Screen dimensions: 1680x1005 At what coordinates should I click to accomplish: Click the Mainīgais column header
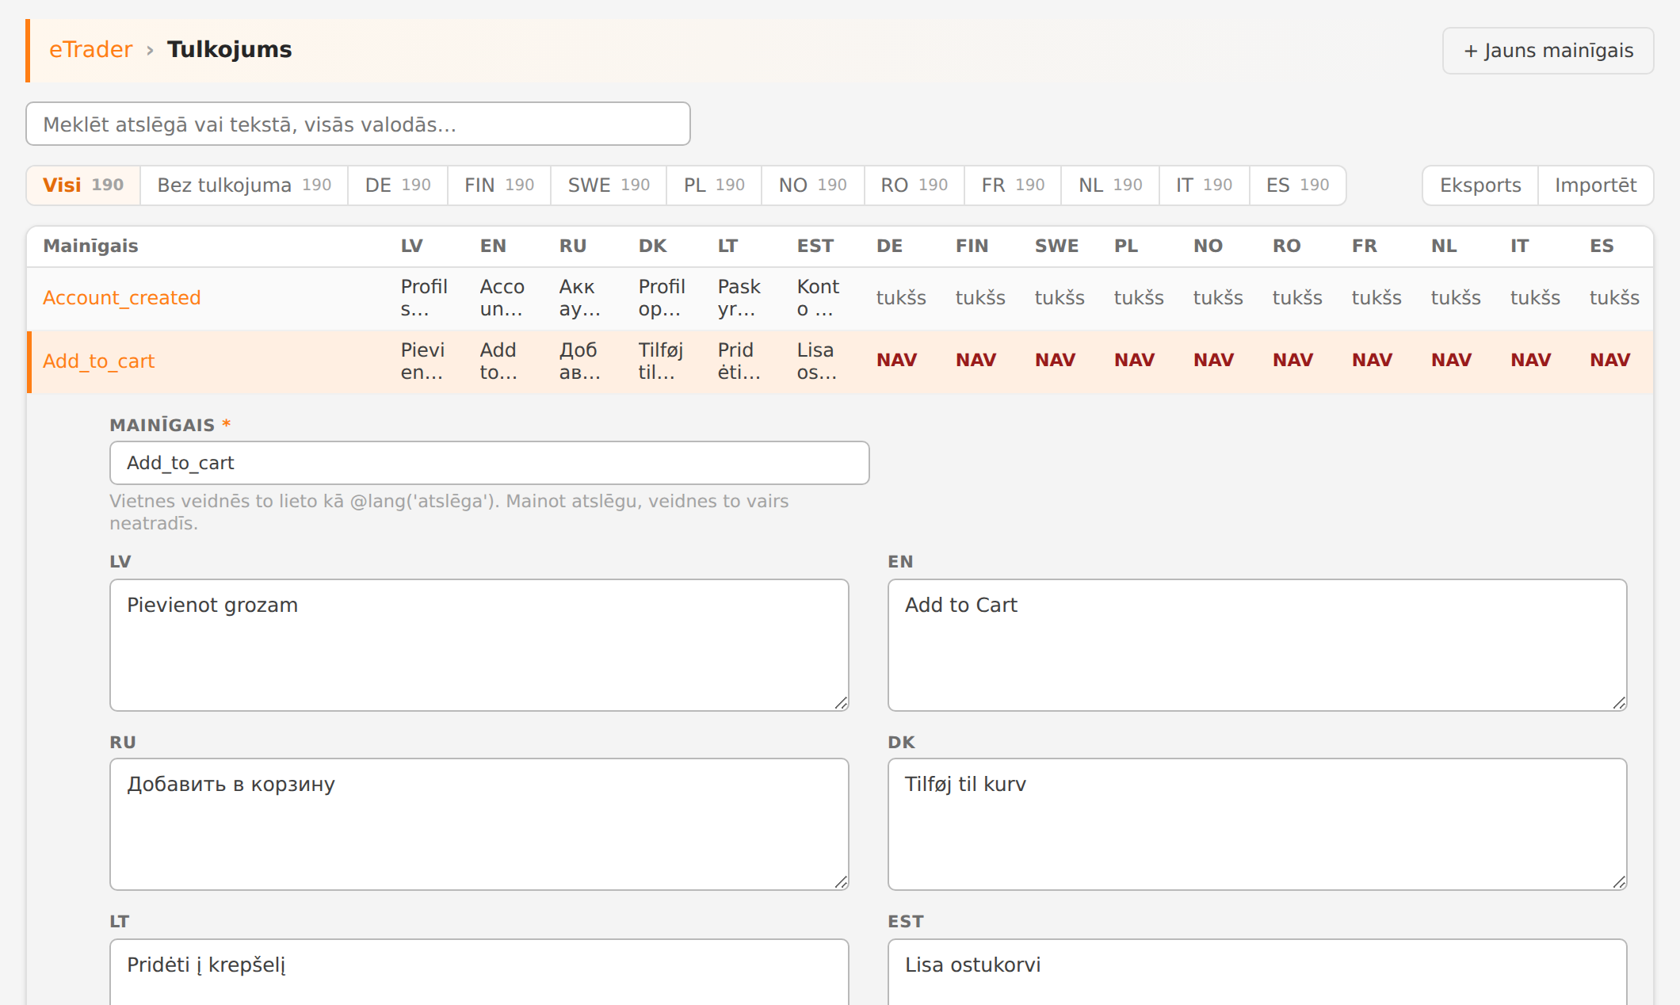click(90, 246)
